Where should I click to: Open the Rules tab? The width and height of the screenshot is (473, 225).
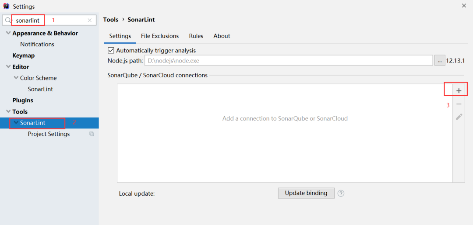[196, 36]
